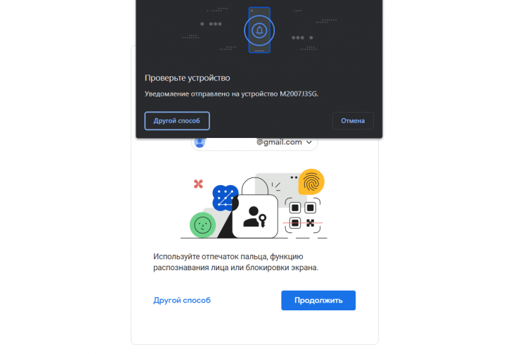Click the Проверьте устройство dialog heading
Viewport: 527px width, 354px height.
click(x=187, y=78)
